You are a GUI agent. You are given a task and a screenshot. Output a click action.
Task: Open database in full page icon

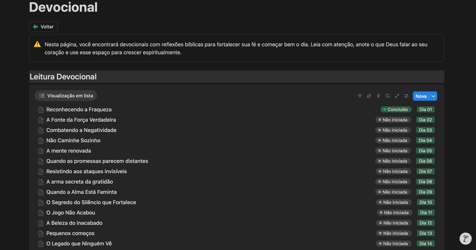click(397, 96)
